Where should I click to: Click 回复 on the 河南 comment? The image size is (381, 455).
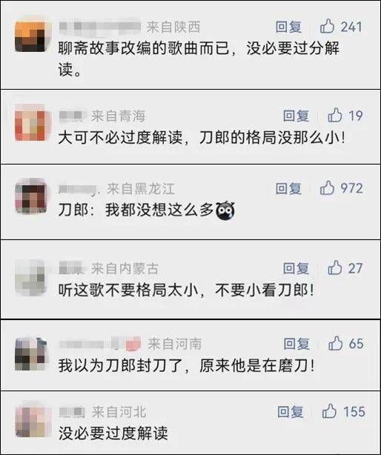point(296,344)
